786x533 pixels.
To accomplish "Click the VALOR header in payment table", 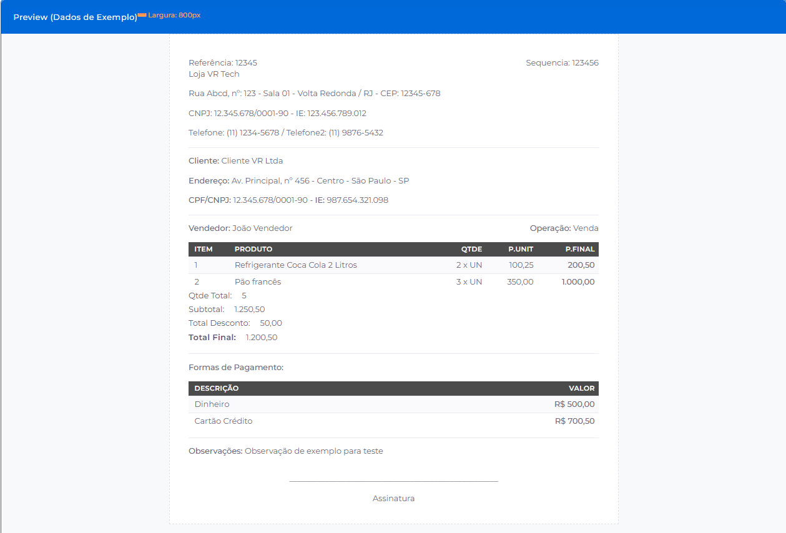I will [x=581, y=388].
